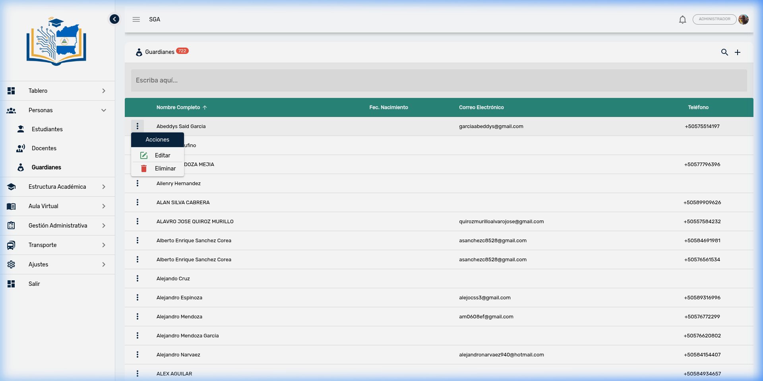Image resolution: width=763 pixels, height=381 pixels.
Task: Select Editar from the Acciones menu
Action: pos(162,155)
